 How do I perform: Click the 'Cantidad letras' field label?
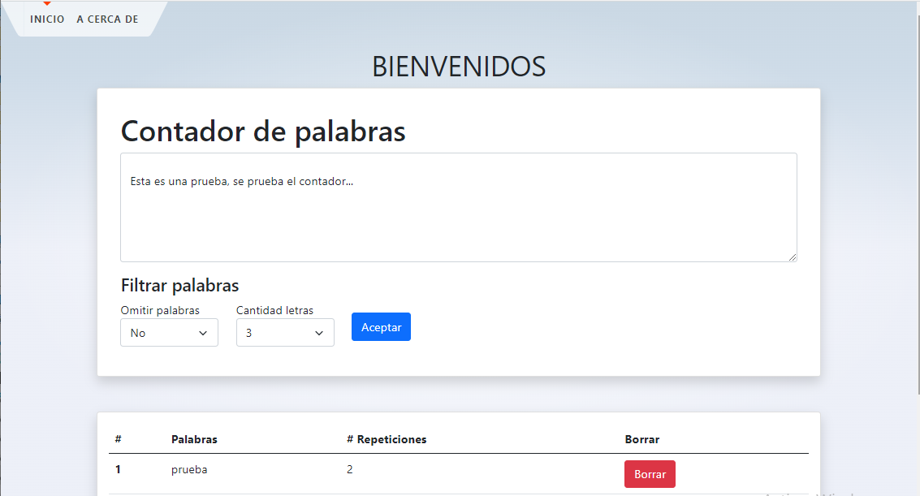274,310
